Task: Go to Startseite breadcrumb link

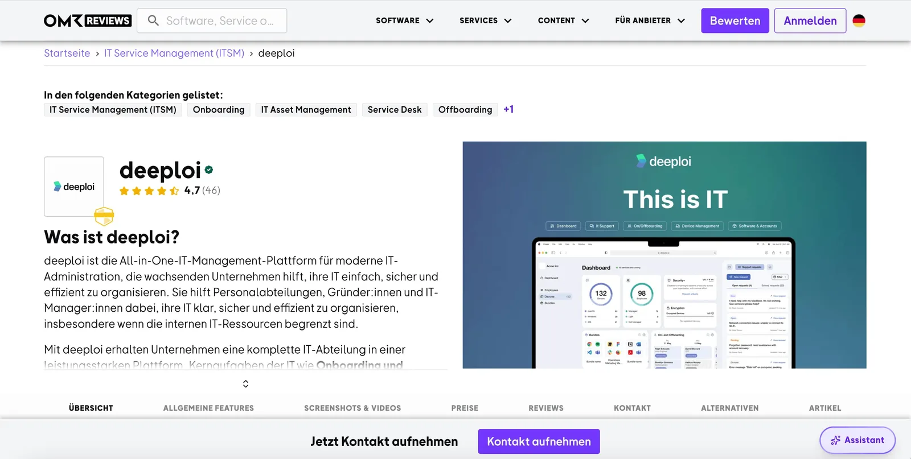Action: [67, 53]
